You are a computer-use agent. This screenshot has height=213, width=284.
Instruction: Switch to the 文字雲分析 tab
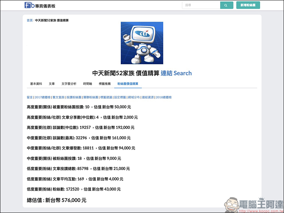pos(69,84)
